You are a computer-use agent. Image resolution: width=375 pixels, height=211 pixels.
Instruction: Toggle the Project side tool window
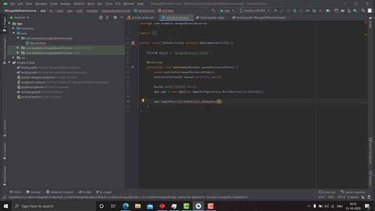(x=5, y=24)
